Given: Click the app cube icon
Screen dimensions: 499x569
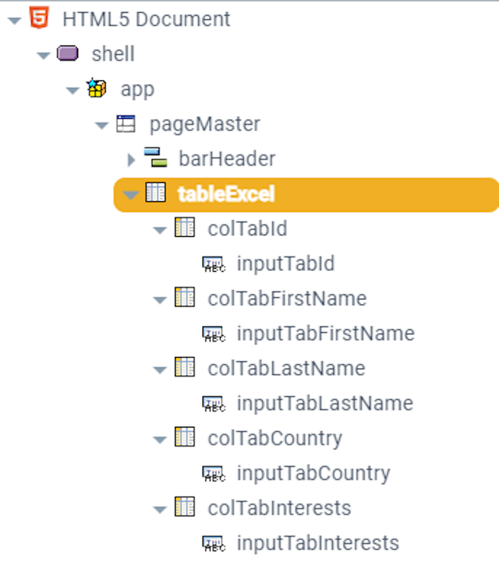Looking at the screenshot, I should (x=96, y=89).
